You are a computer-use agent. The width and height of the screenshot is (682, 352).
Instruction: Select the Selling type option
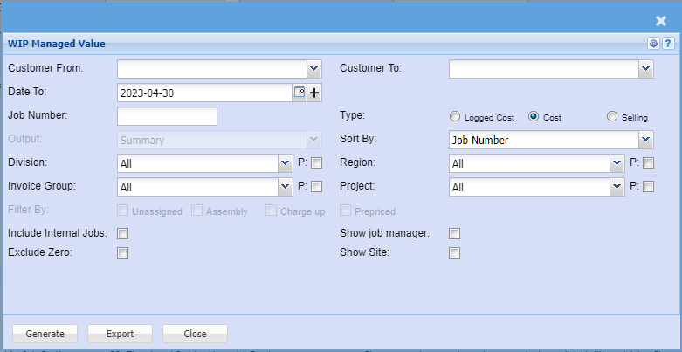click(612, 116)
